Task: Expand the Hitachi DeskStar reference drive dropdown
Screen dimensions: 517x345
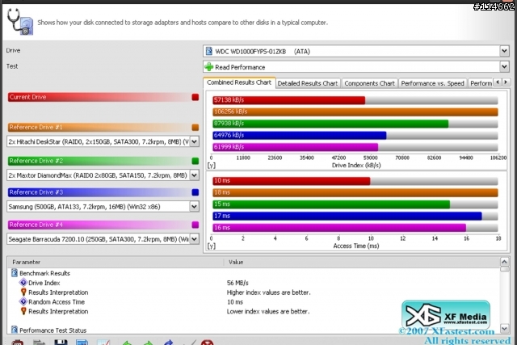Action: pyautogui.click(x=195, y=142)
